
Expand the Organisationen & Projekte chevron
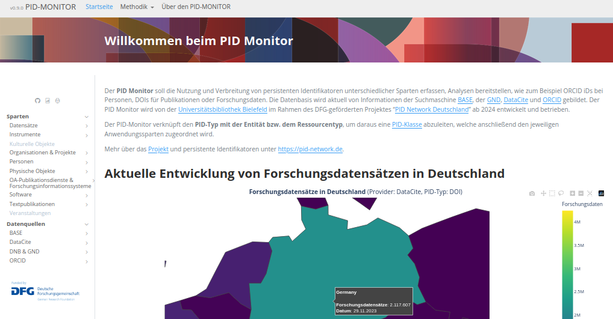pyautogui.click(x=87, y=153)
